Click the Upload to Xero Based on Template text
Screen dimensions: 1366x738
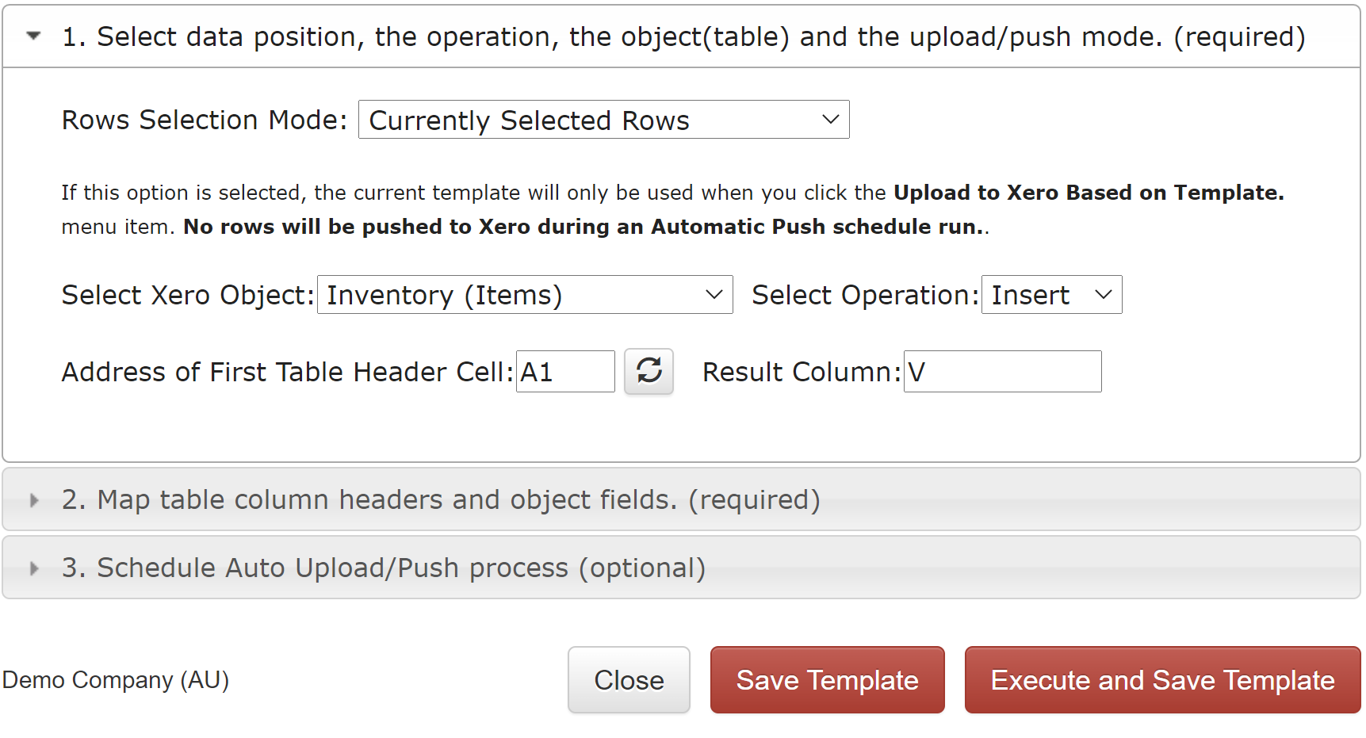1089,193
